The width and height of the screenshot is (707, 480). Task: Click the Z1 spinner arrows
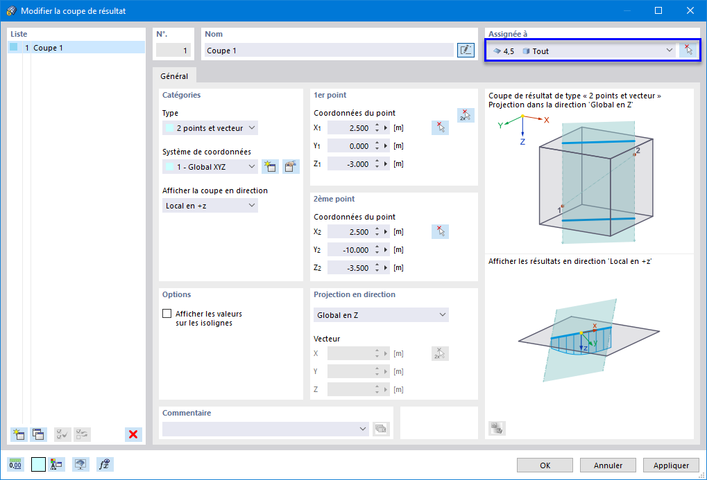click(377, 164)
